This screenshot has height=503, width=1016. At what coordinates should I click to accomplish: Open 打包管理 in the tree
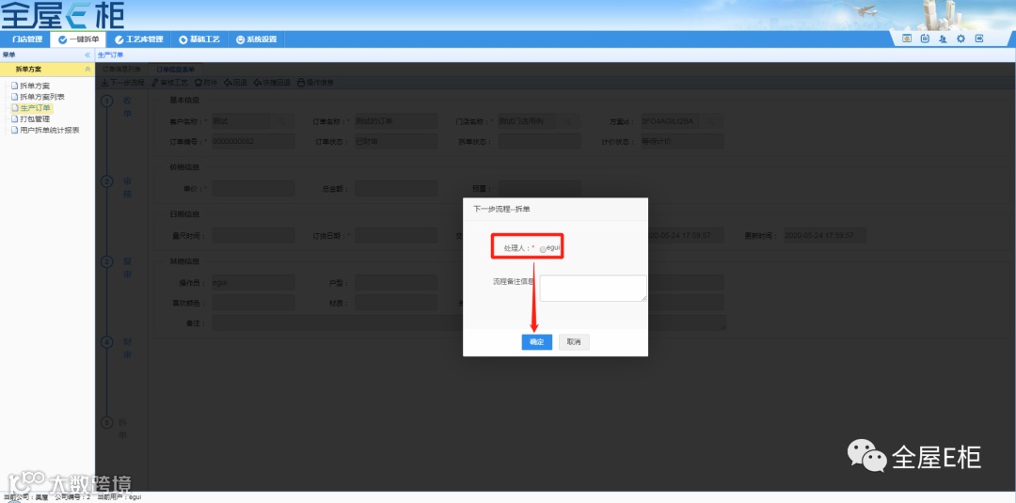(x=35, y=118)
